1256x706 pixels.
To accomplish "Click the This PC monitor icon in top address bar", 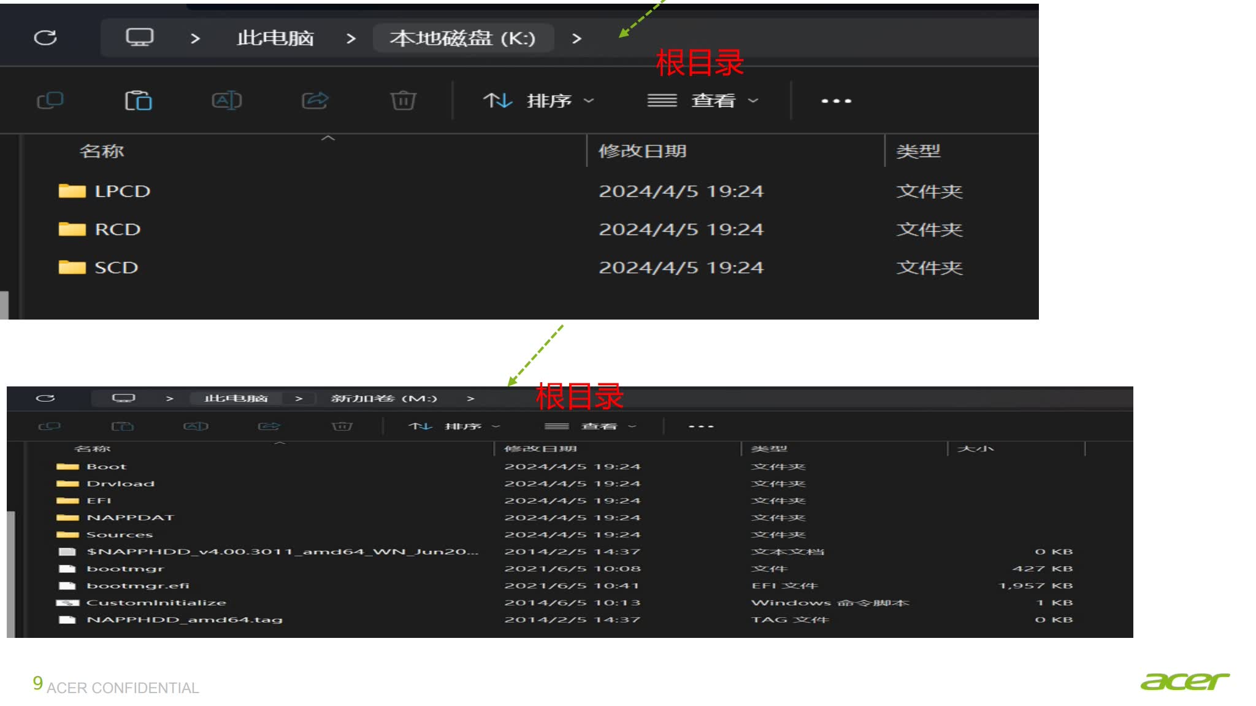I will coord(140,38).
